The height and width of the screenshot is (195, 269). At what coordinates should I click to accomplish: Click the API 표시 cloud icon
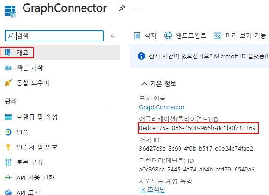(x=8, y=192)
